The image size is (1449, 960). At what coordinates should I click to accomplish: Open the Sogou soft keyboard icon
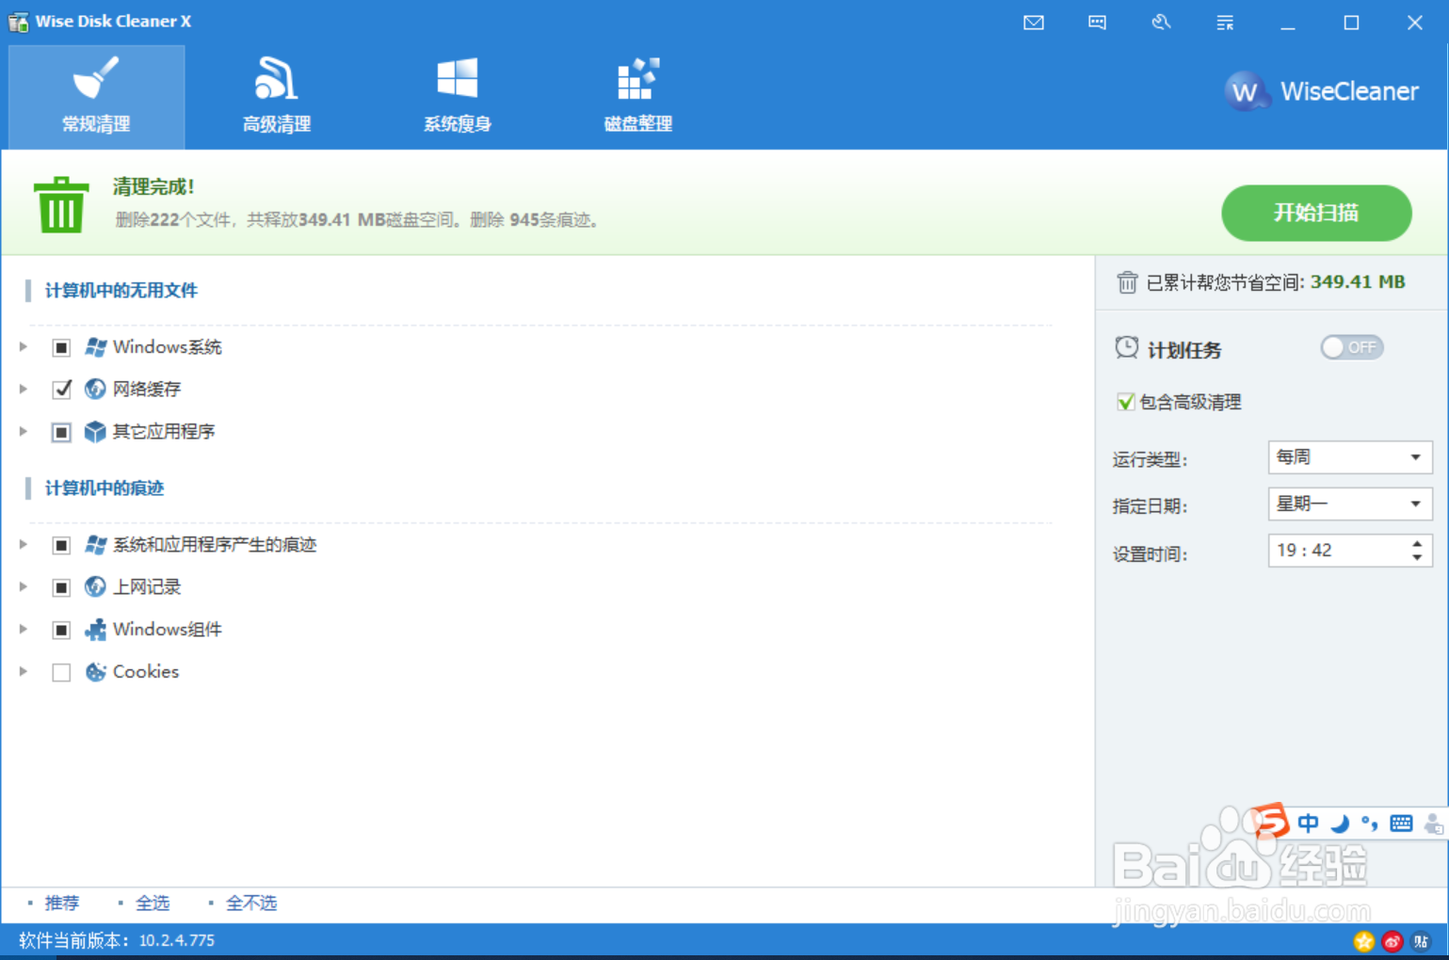point(1401,824)
